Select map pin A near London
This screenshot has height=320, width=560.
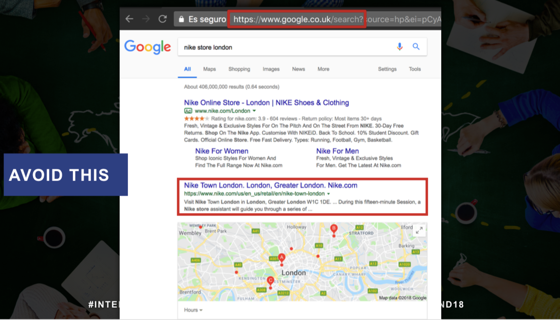282,259
